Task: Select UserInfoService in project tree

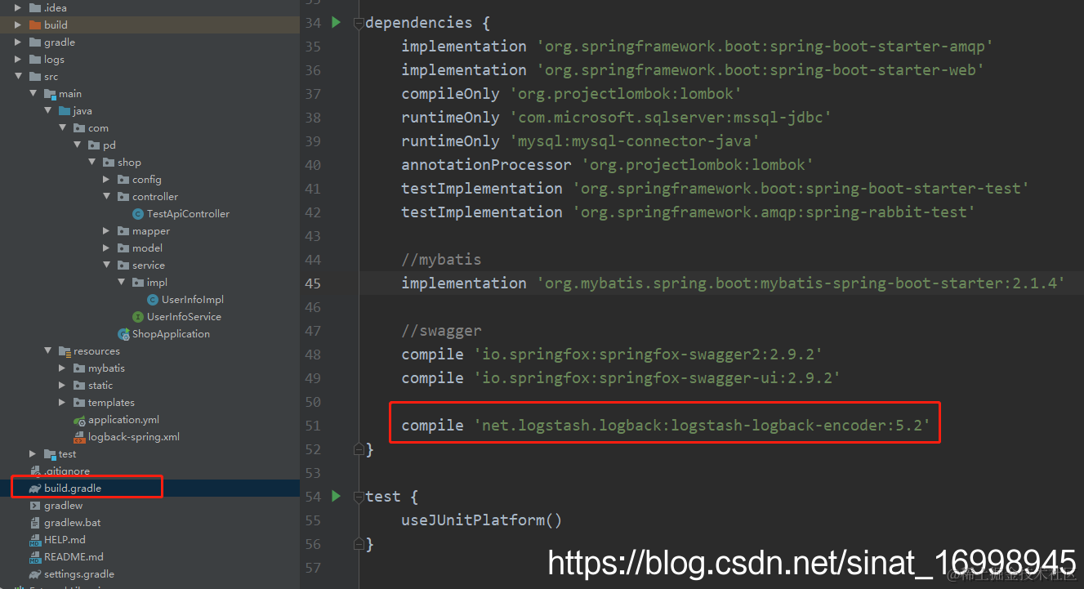Action: [x=184, y=317]
